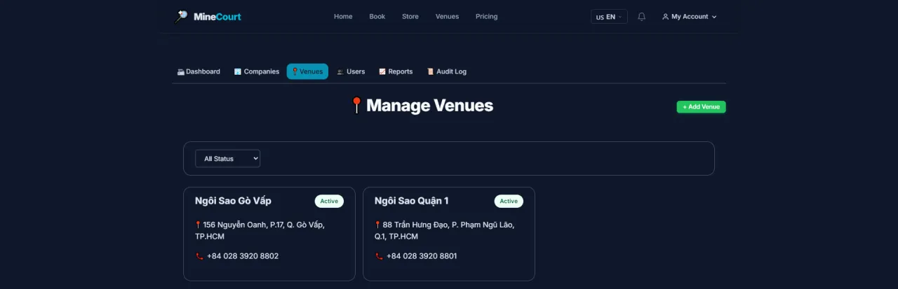
Task: Click the location pin on Ngôi Sao Gò Vấp address
Action: point(199,225)
